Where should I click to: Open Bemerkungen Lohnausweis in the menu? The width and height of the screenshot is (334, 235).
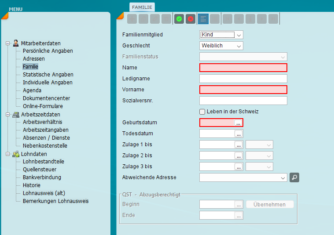pos(55,201)
